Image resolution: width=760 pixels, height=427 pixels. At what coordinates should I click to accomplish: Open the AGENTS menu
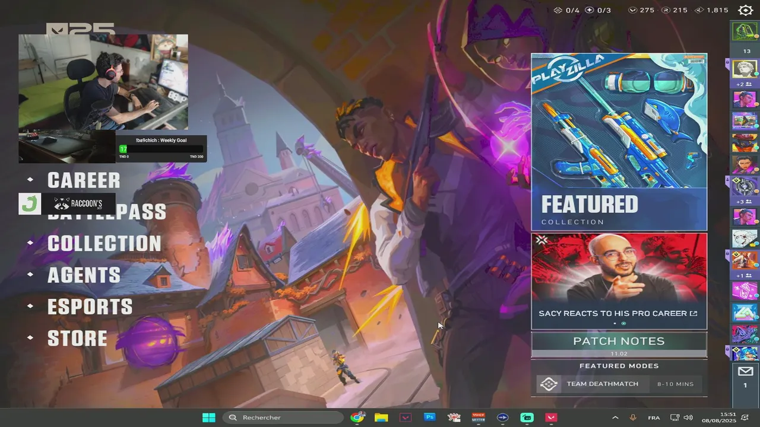tap(84, 275)
